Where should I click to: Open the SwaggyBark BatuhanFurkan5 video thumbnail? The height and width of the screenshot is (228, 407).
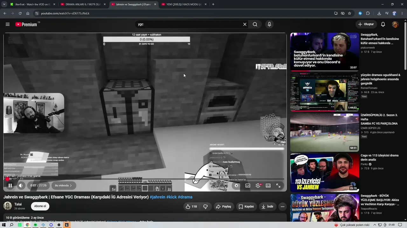tap(325, 52)
